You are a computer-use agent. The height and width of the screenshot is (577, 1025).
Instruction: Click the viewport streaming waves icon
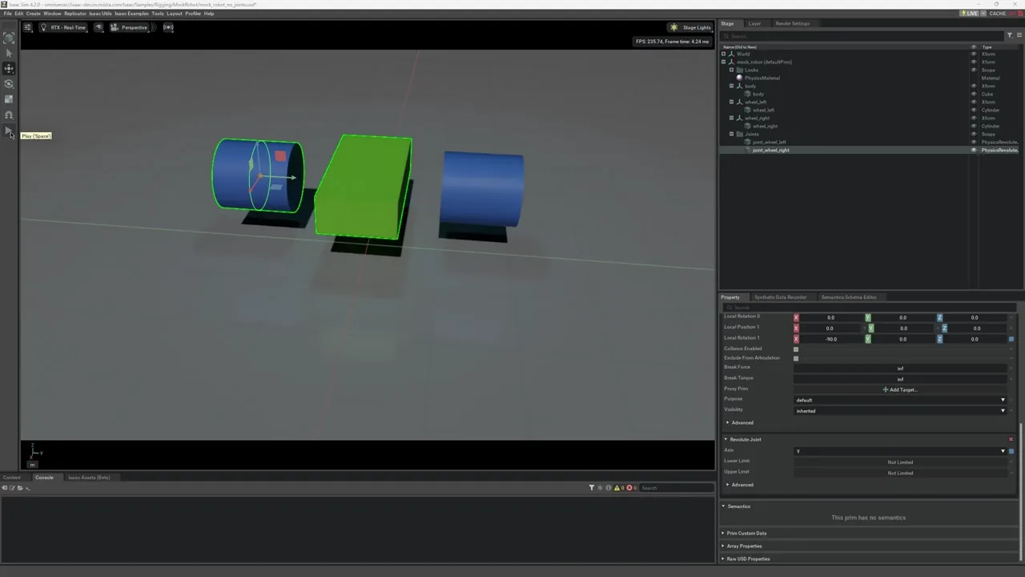[168, 27]
